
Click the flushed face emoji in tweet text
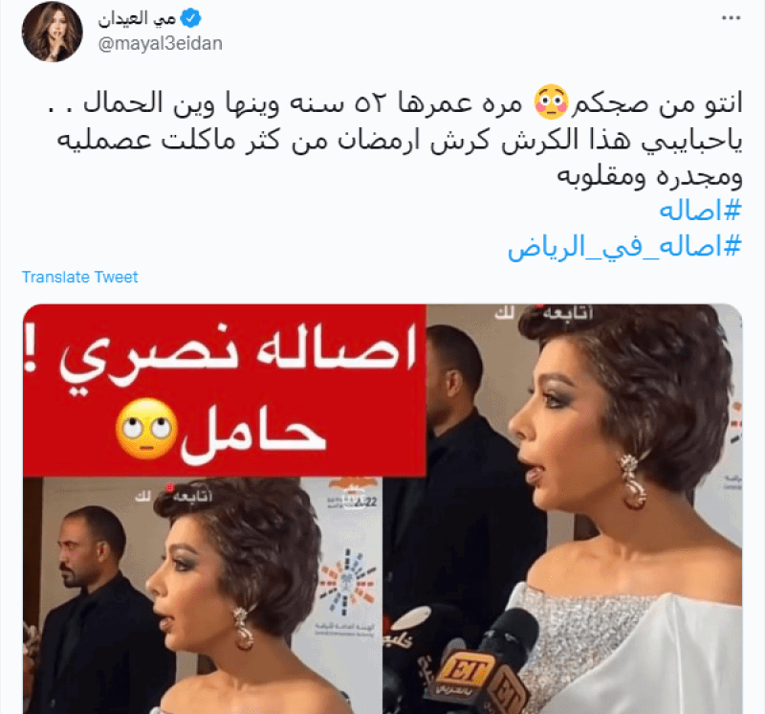point(551,102)
